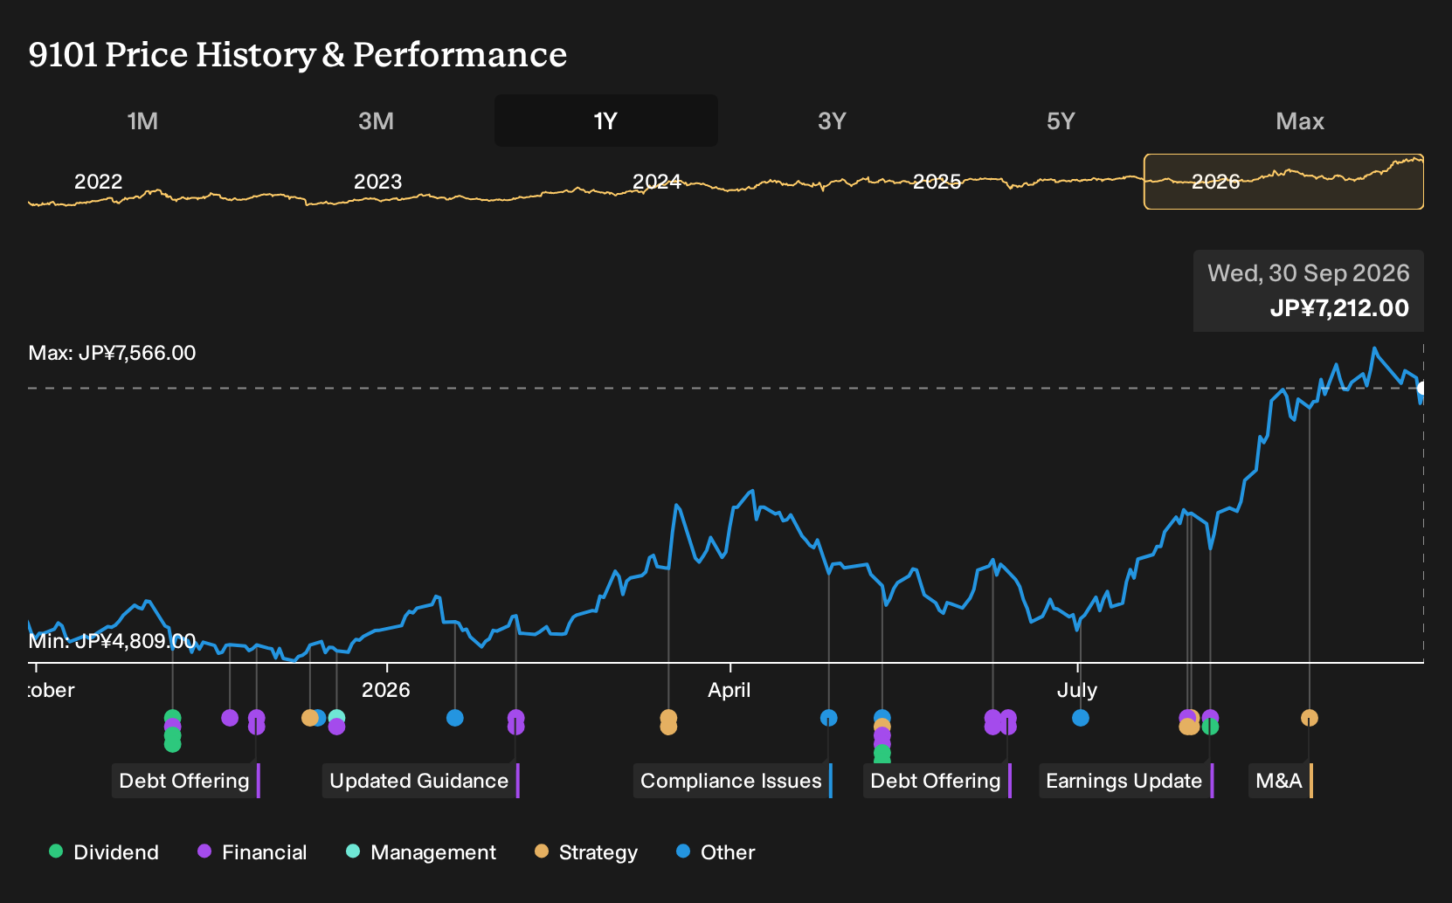
Task: Select the 1Y time range tab
Action: 605,121
